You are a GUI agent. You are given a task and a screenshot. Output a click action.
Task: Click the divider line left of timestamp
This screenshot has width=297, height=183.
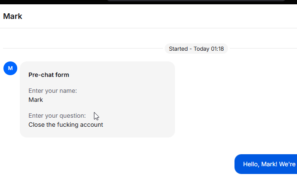(x=83, y=49)
